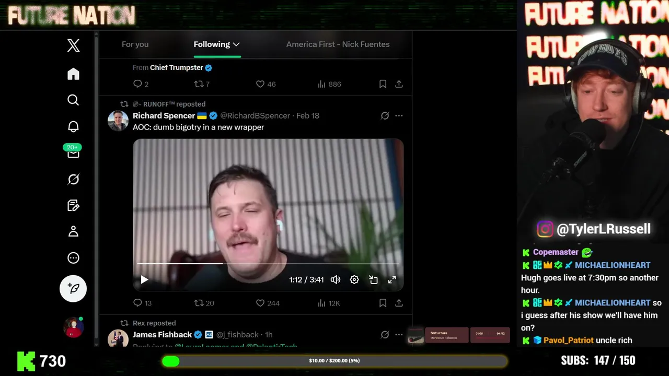Open James Fishback's avatar
This screenshot has width=669, height=376.
(118, 338)
